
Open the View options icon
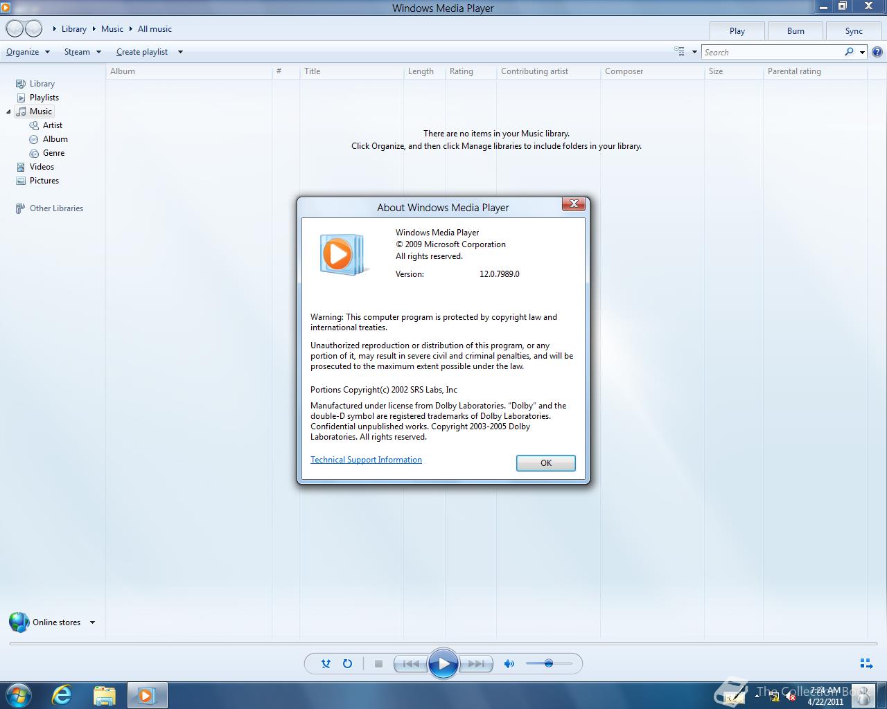click(679, 51)
